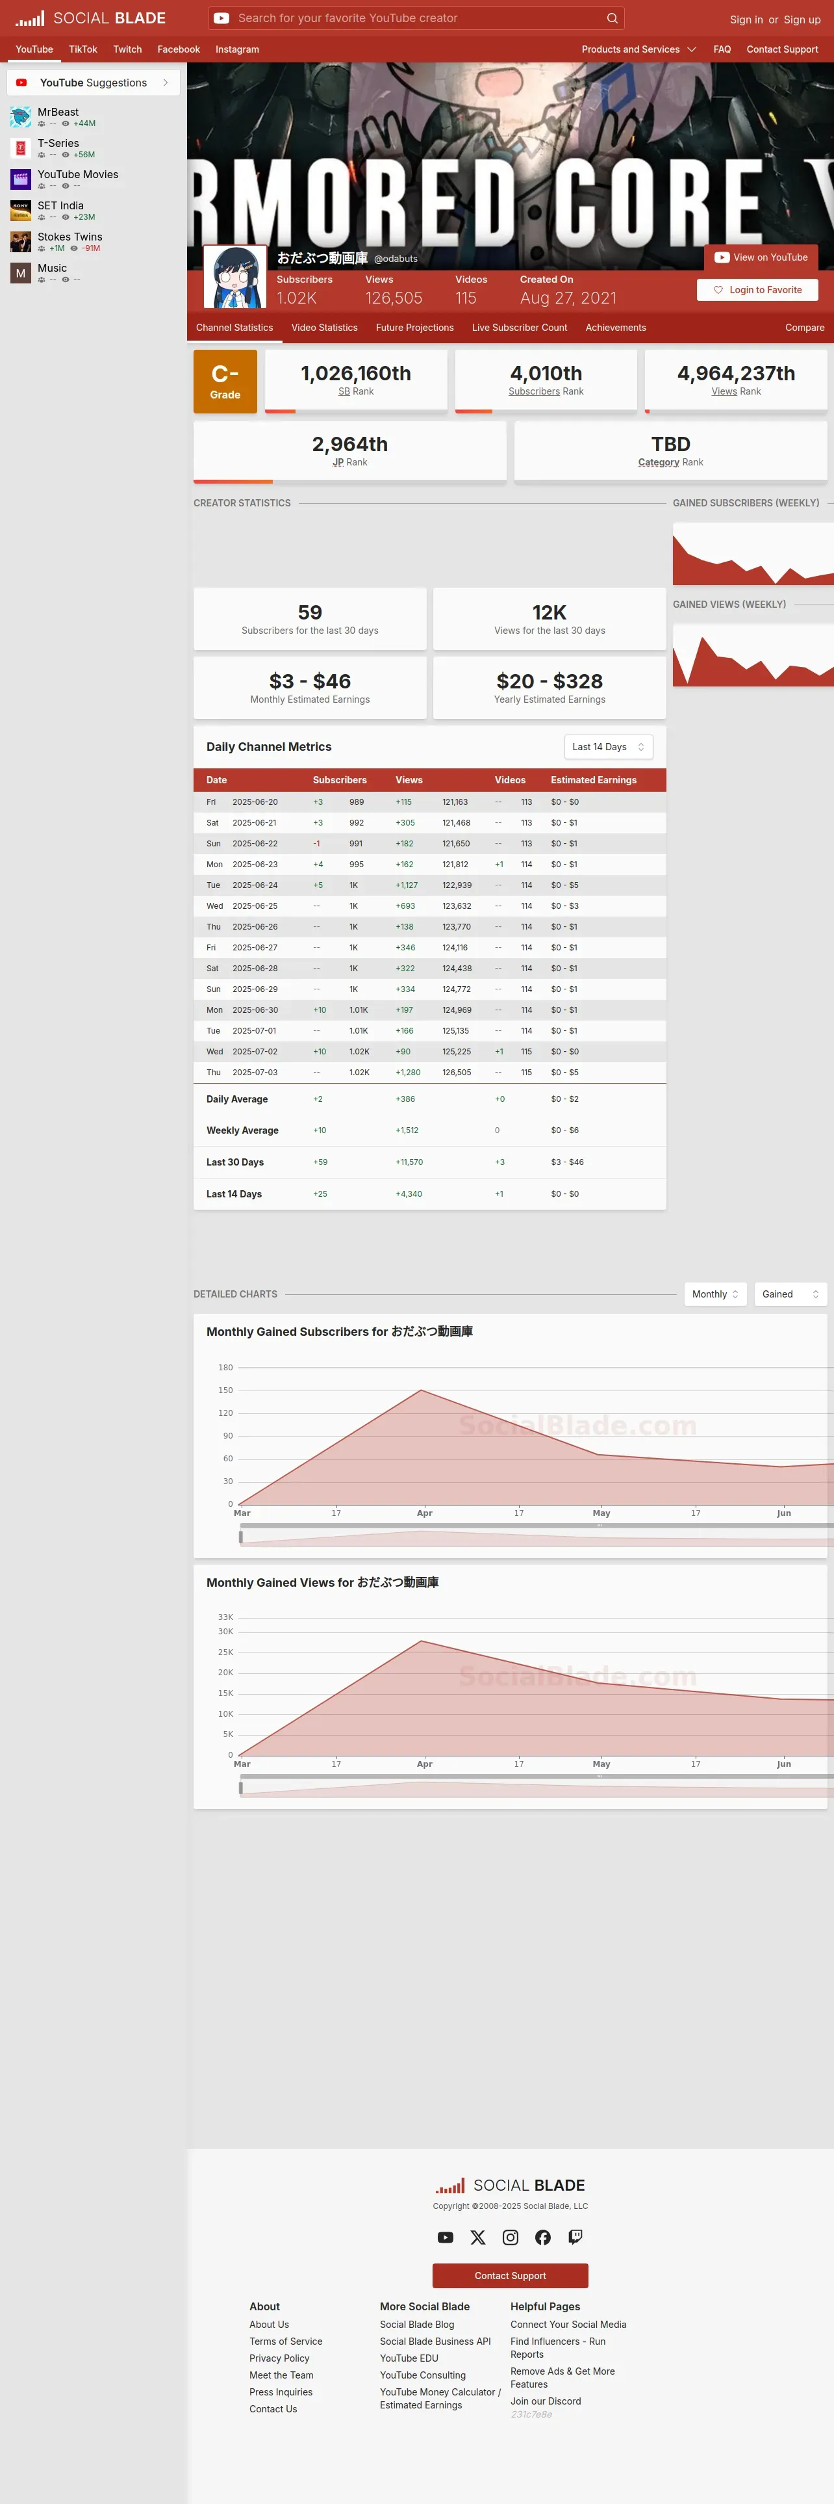Expand Products and Services menu
Screen dimensions: 834x2504
point(639,49)
